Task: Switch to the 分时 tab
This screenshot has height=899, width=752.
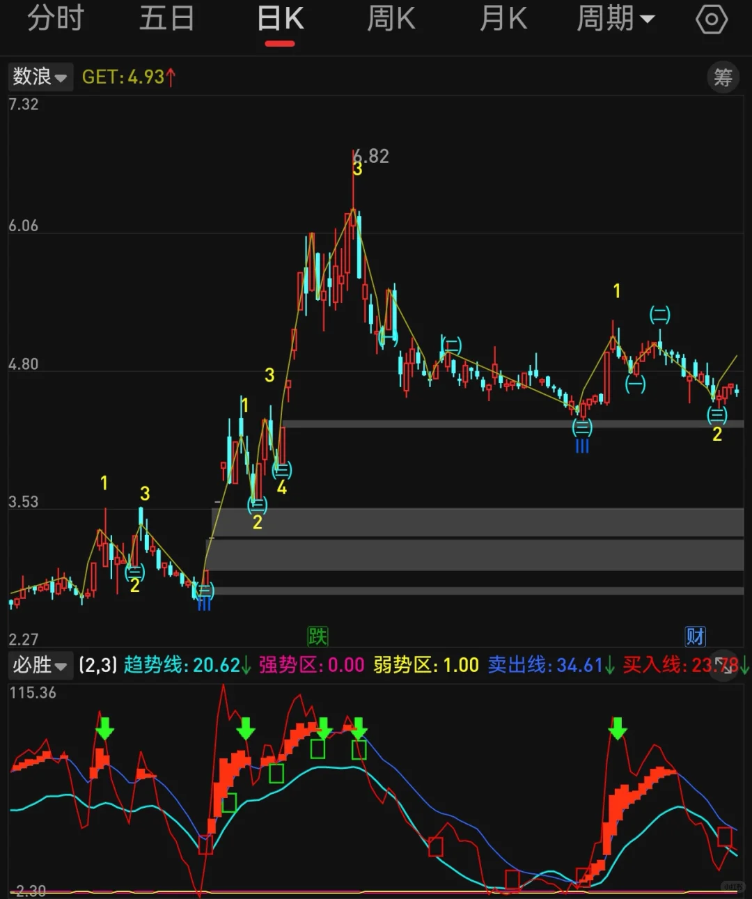Action: [x=56, y=19]
